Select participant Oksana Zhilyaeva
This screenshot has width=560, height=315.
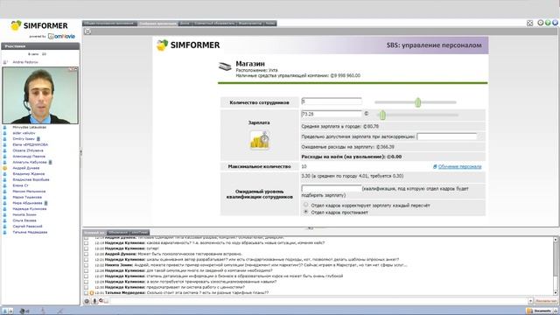pos(28,150)
